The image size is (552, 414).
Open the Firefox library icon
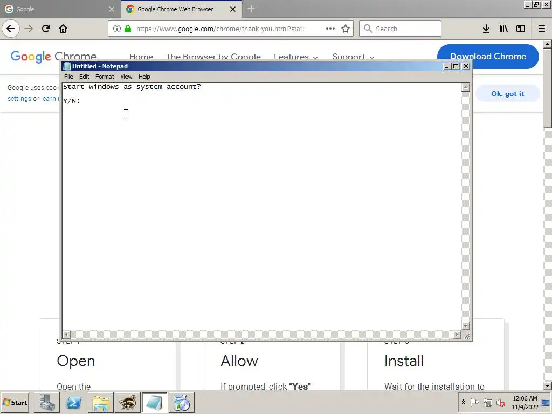[503, 29]
